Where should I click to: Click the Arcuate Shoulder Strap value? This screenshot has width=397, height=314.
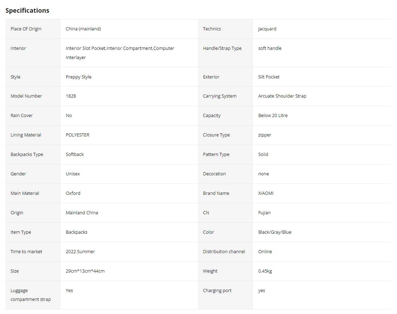(x=282, y=96)
